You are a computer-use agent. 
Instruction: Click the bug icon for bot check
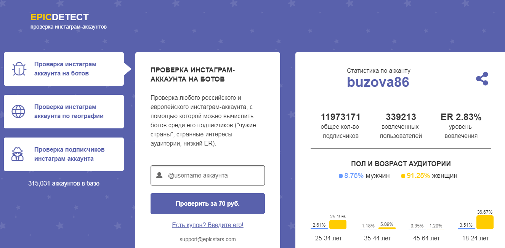coord(18,69)
